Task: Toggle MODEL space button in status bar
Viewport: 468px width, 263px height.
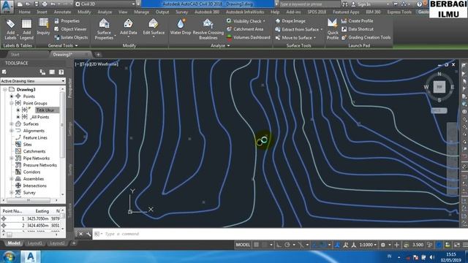Action: pyautogui.click(x=243, y=245)
